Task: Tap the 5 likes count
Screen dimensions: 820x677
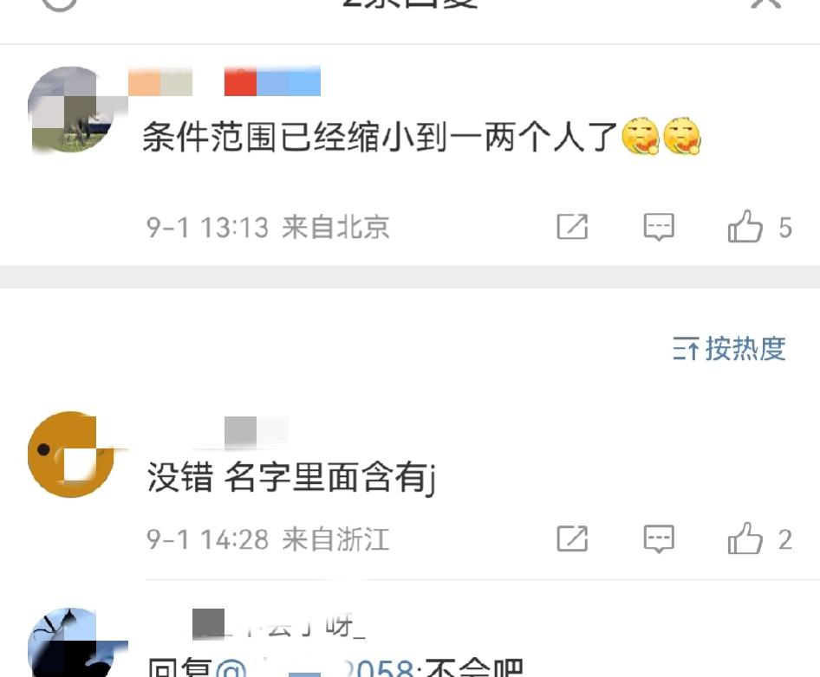Action: [785, 228]
